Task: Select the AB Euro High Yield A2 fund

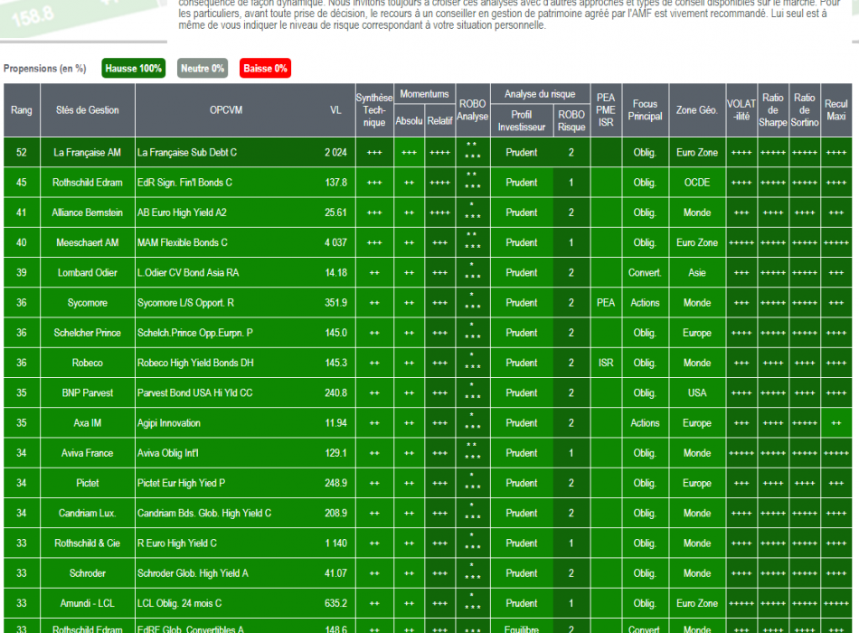Action: [x=182, y=213]
